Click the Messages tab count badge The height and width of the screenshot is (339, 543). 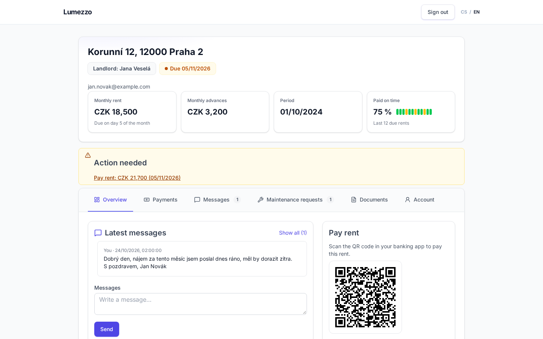click(237, 200)
